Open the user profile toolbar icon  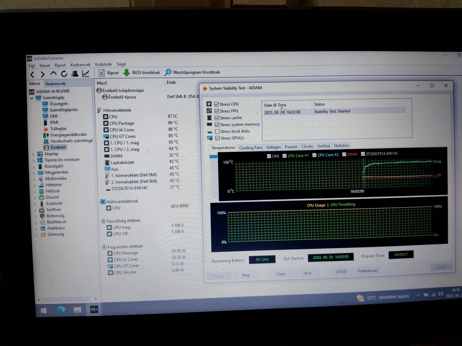pos(75,73)
